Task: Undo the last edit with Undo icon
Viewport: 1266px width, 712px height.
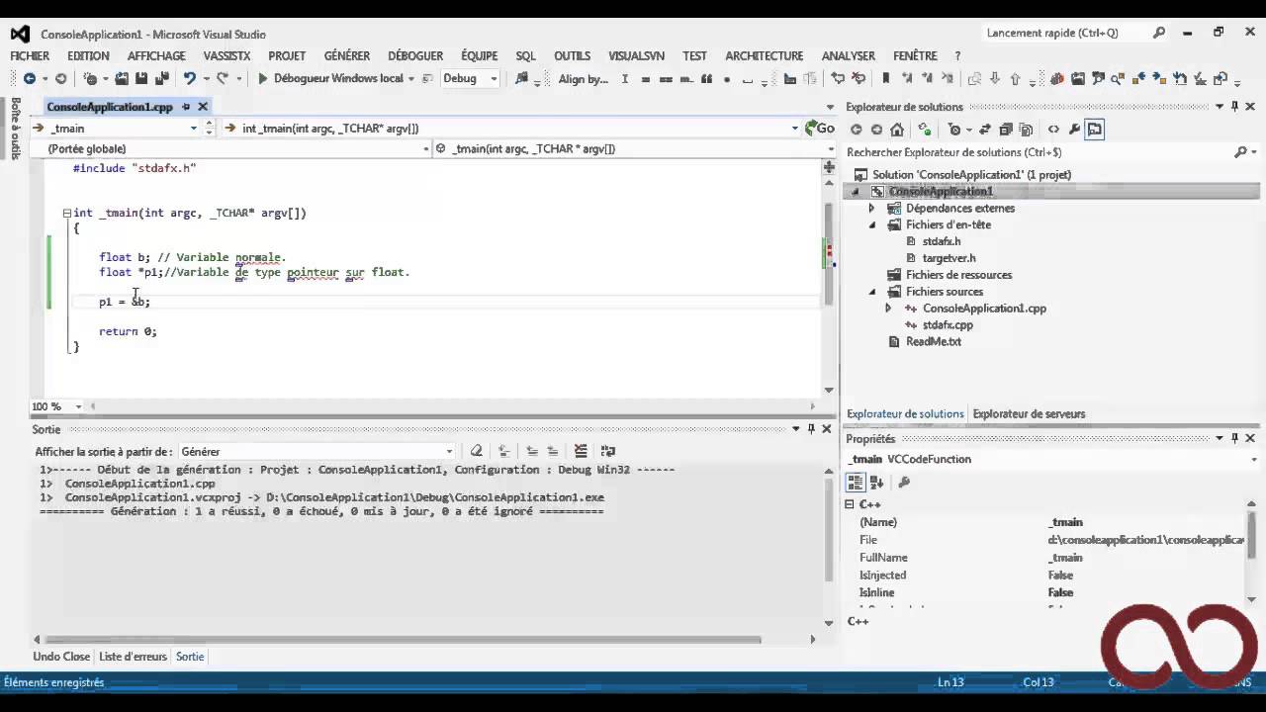Action: pos(189,79)
